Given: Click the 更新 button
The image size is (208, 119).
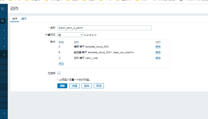Looking at the screenshot, I should [62, 86].
